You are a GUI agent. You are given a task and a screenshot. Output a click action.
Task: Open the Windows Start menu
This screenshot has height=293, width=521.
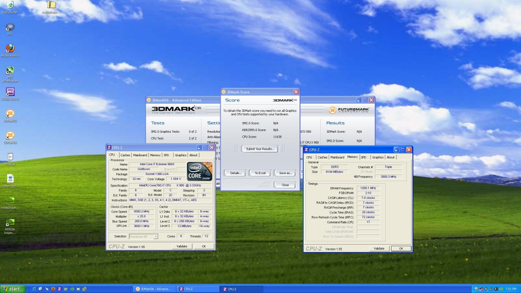[12, 289]
